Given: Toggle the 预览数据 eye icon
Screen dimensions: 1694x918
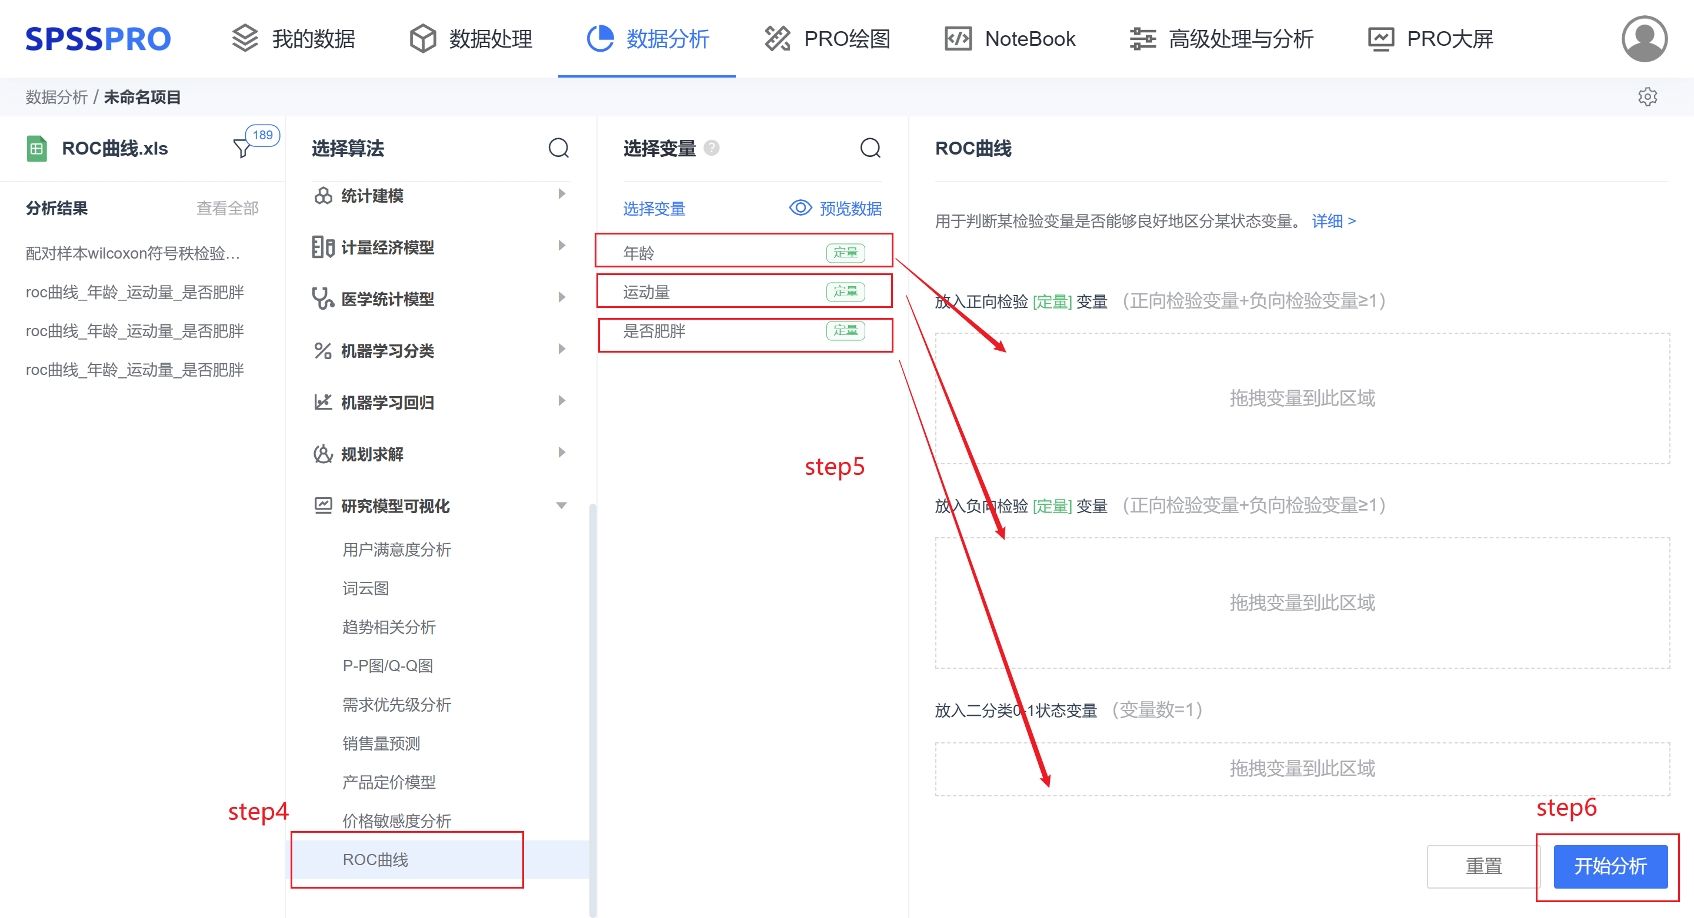Looking at the screenshot, I should click(x=800, y=208).
